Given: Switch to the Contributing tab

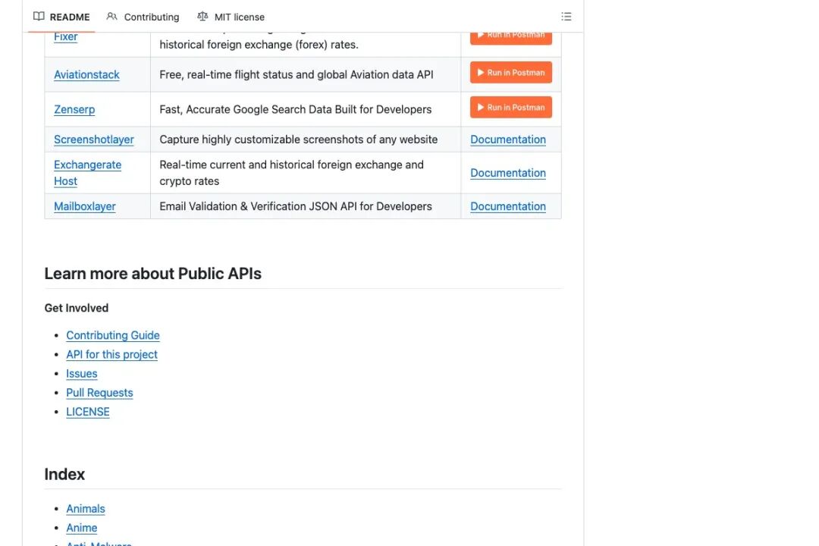Looking at the screenshot, I should (x=143, y=17).
